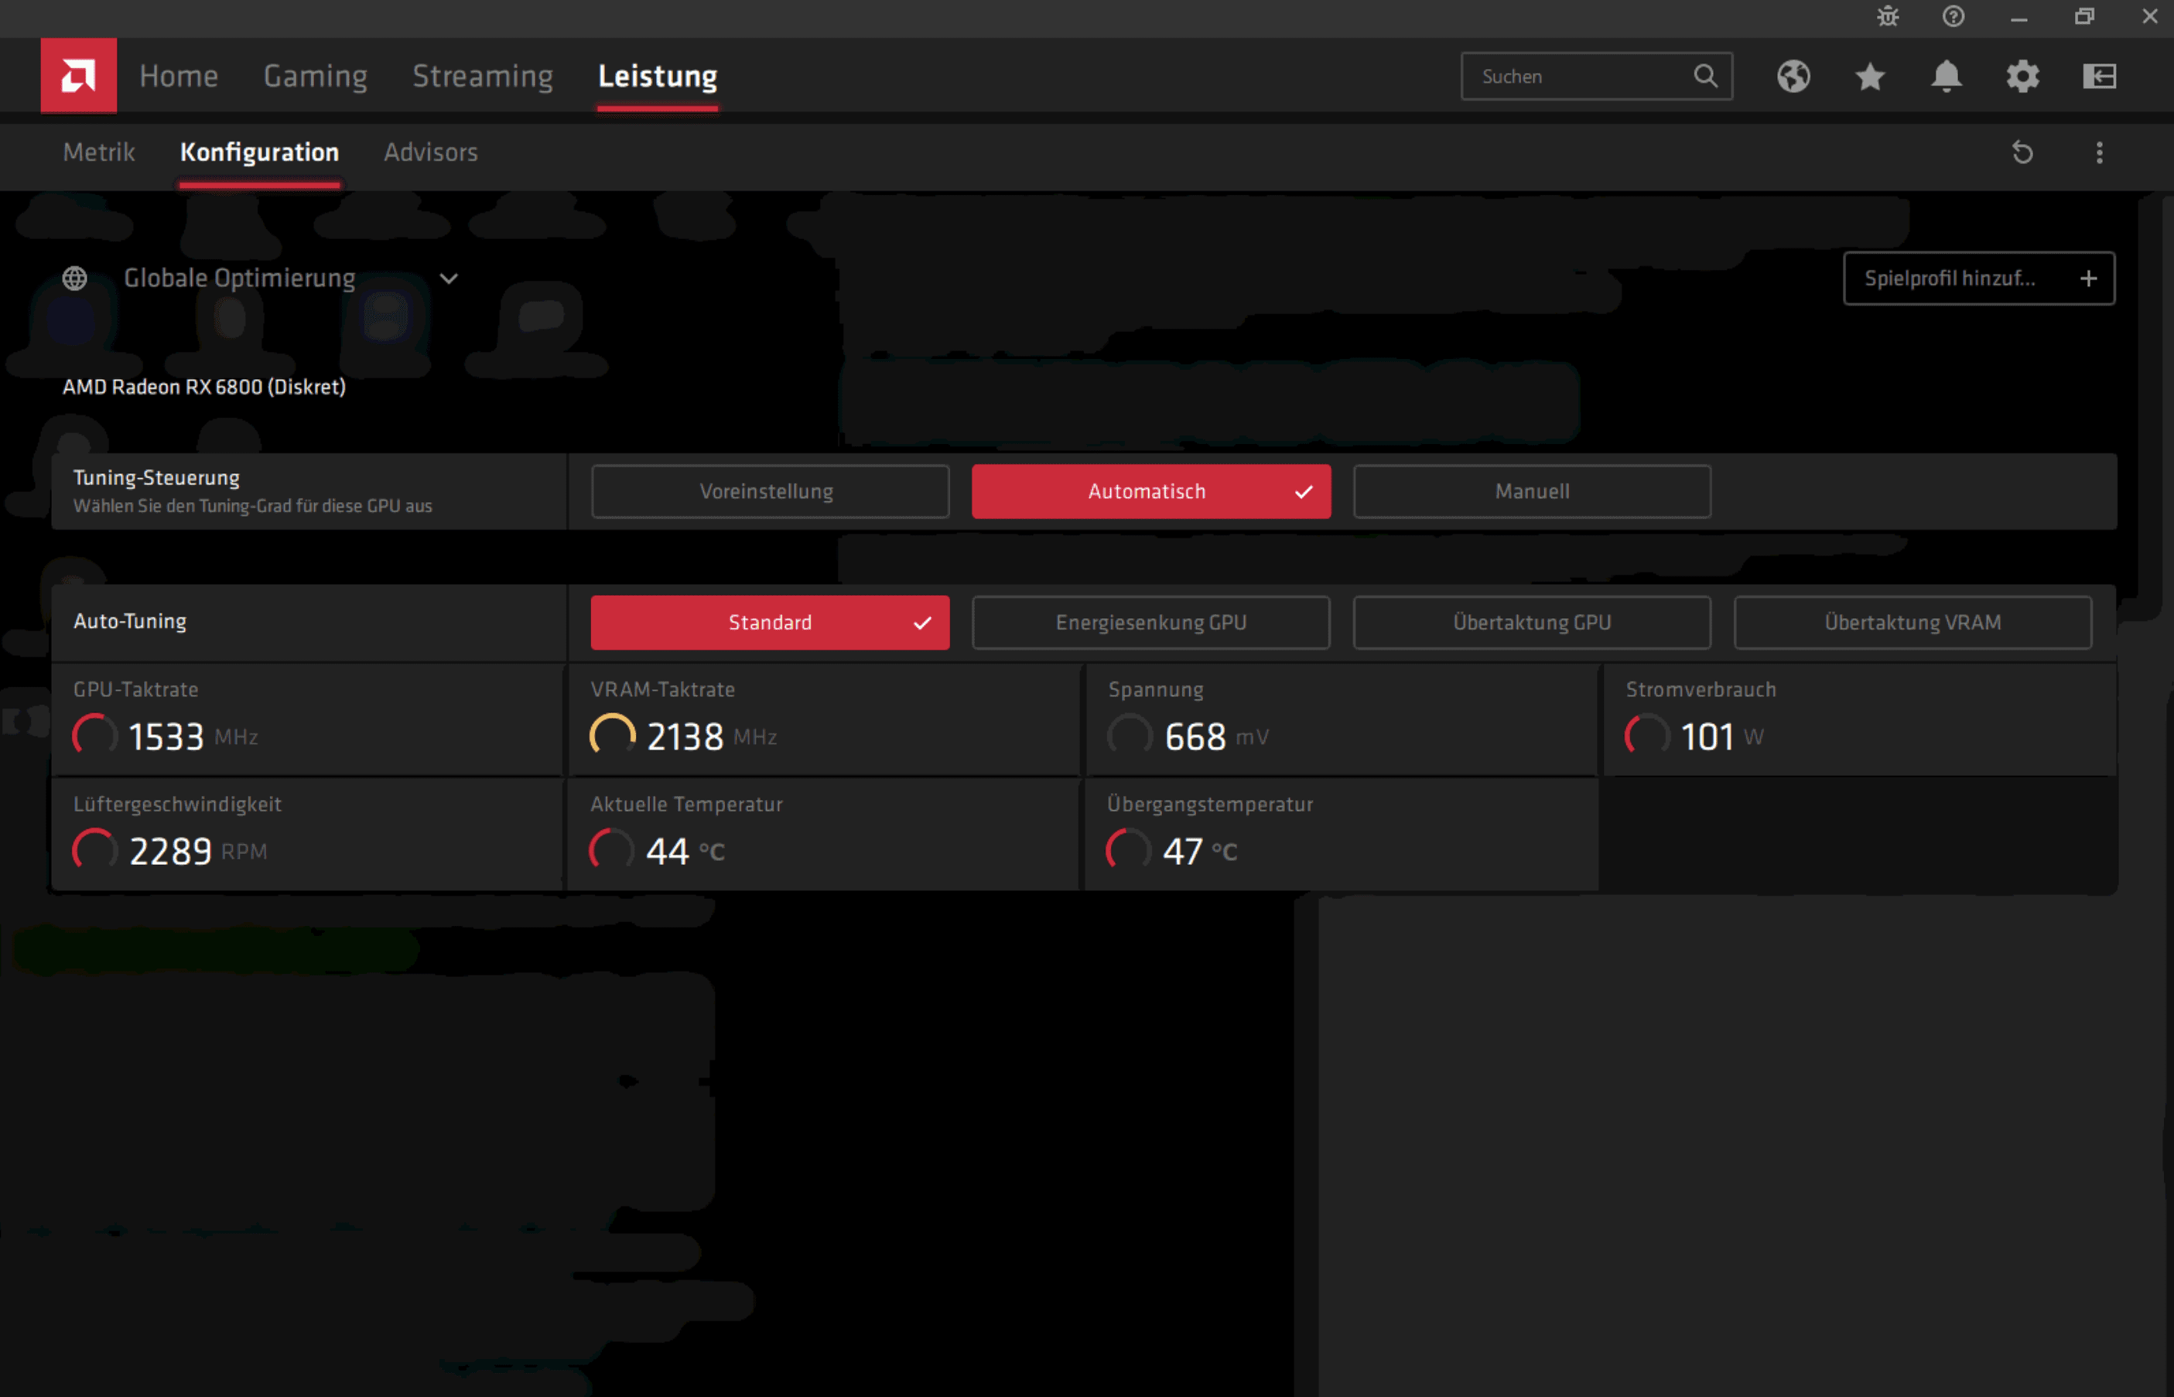Select Automatisch tuning control
This screenshot has height=1397, width=2174.
[1150, 492]
